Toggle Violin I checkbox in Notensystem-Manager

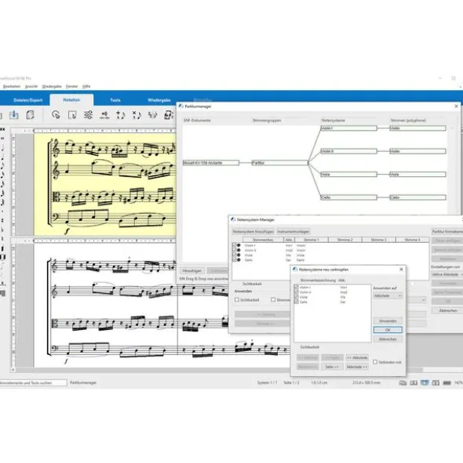235,245
